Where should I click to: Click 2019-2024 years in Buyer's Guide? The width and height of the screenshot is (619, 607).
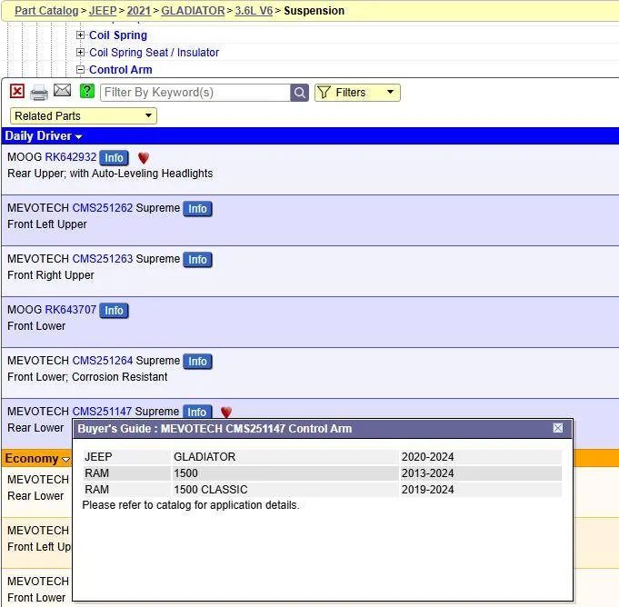click(x=480, y=490)
